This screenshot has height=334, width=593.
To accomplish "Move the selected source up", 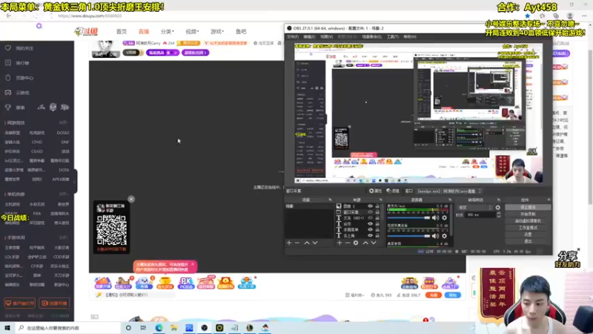I will coord(365,243).
